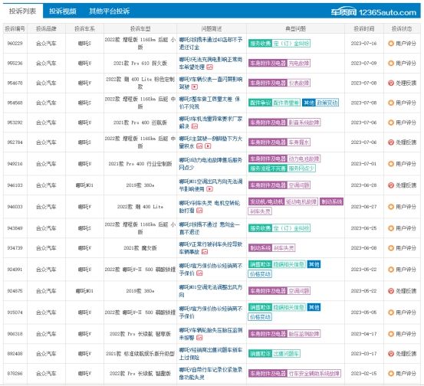Click the model cell 2021款 魔女版
Viewport: 424px width, 386px height.
pos(140,248)
